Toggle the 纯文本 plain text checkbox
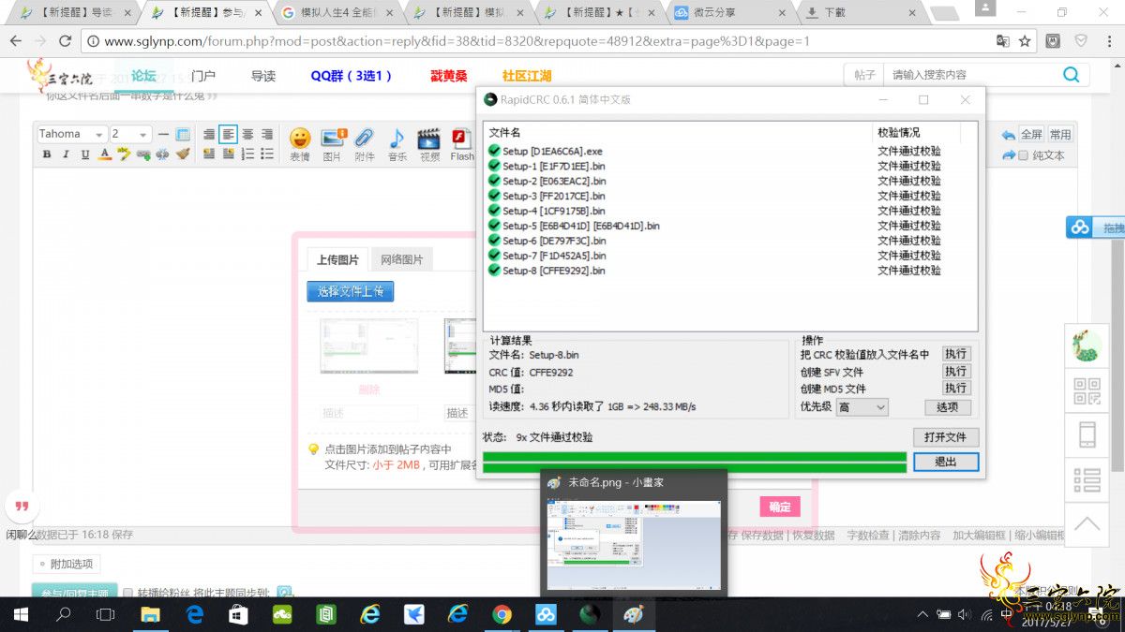The image size is (1125, 632). click(x=1024, y=155)
